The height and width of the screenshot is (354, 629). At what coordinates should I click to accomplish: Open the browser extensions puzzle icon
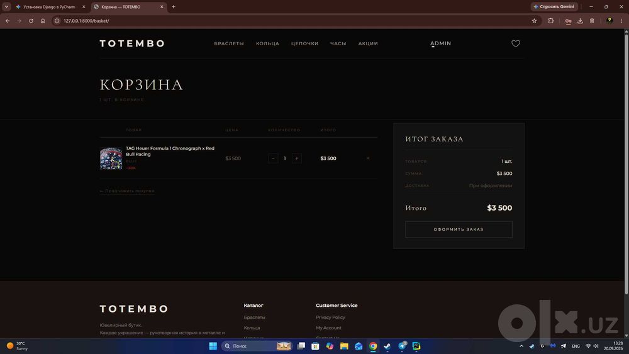point(551,21)
